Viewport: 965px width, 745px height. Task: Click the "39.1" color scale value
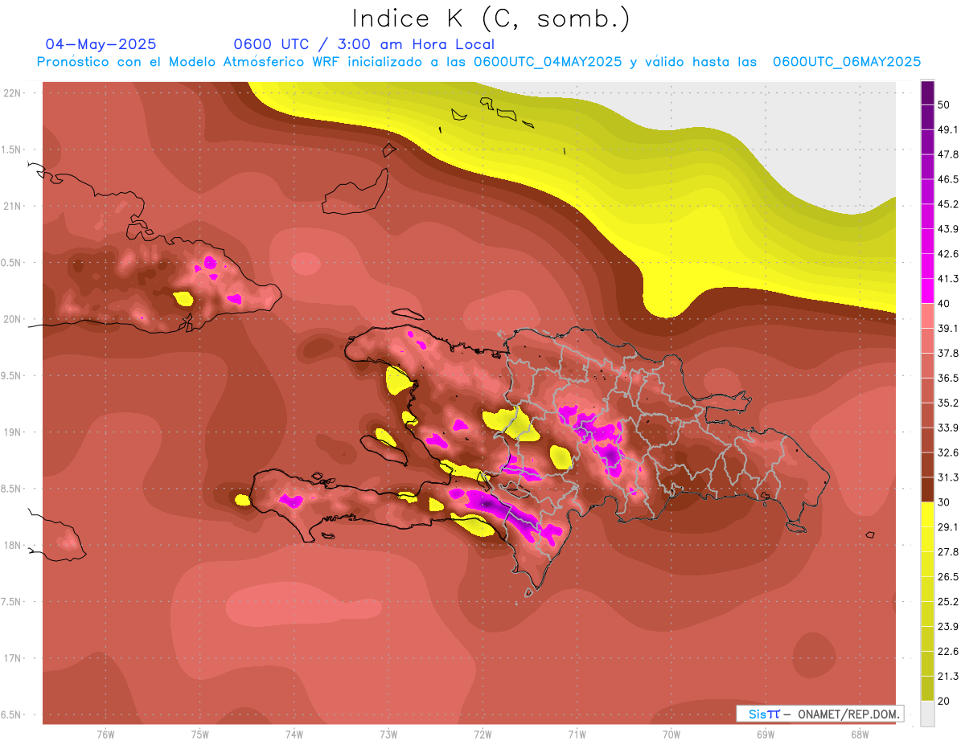947,328
